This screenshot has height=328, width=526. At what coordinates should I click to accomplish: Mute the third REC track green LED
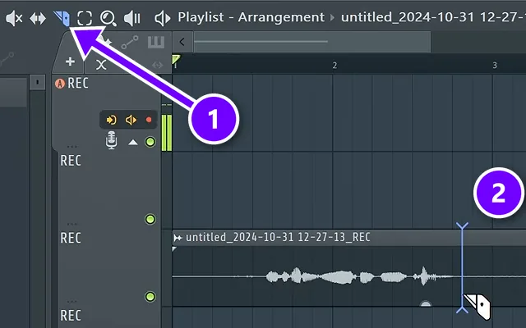coord(150,297)
